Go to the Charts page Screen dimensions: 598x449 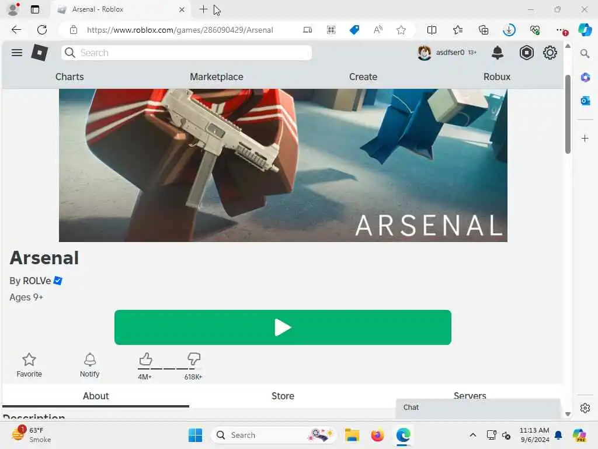[69, 77]
